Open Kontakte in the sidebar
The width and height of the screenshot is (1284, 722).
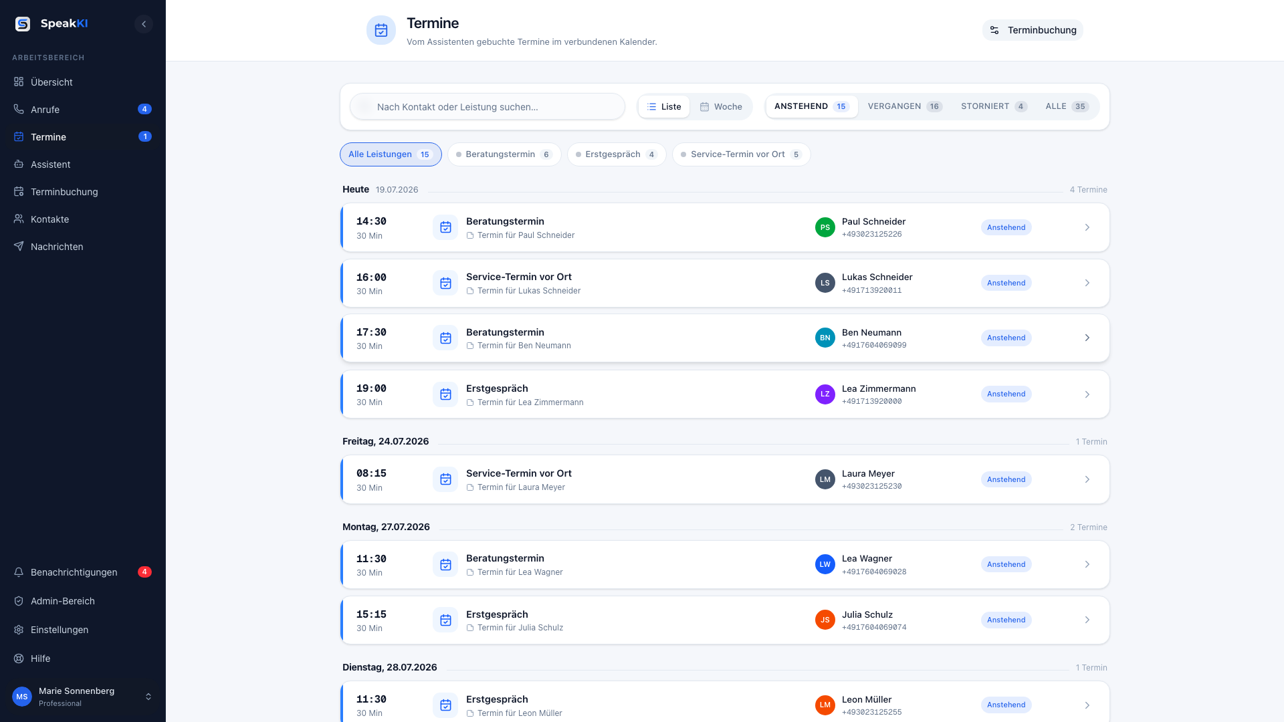click(x=83, y=219)
